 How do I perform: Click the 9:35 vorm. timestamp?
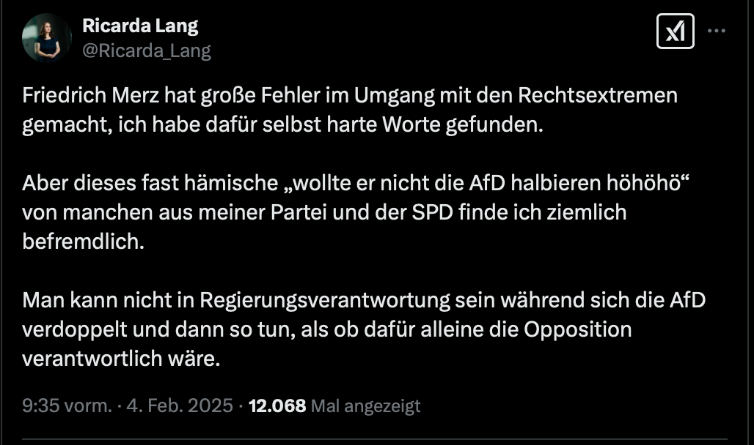[x=67, y=405]
